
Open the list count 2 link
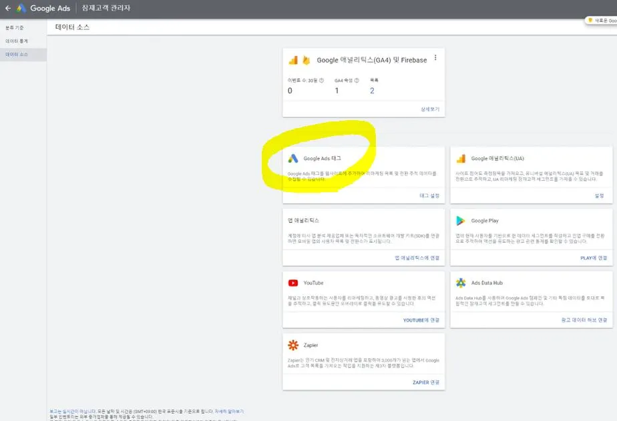(372, 91)
